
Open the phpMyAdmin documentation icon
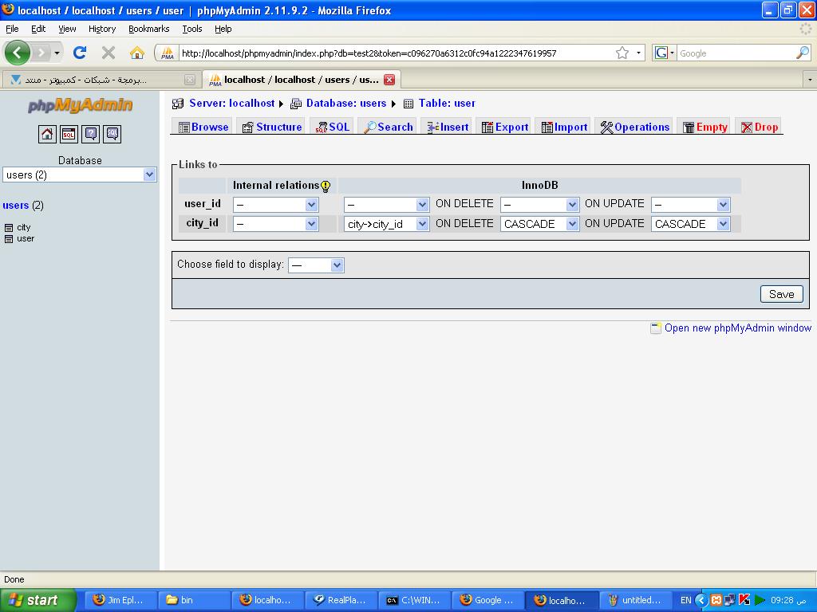pos(91,134)
